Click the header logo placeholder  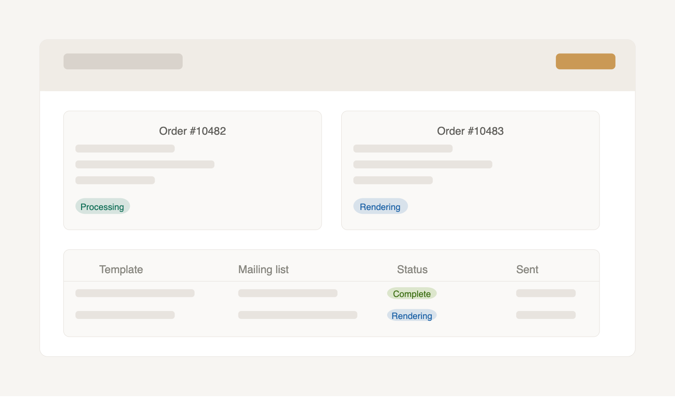pos(123,61)
